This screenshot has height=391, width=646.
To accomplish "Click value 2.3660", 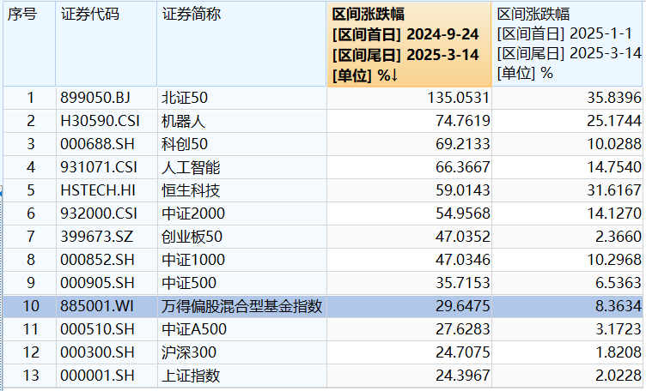I will point(619,237).
